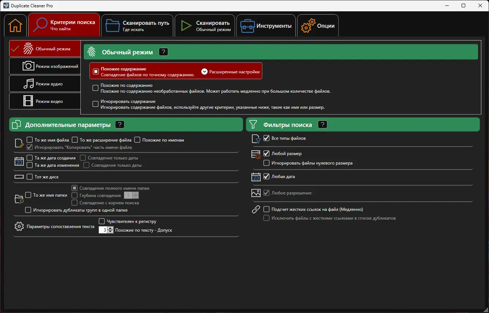Image resolution: width=489 pixels, height=313 pixels.
Task: Check Та же дата изменения
Action: (x=30, y=165)
